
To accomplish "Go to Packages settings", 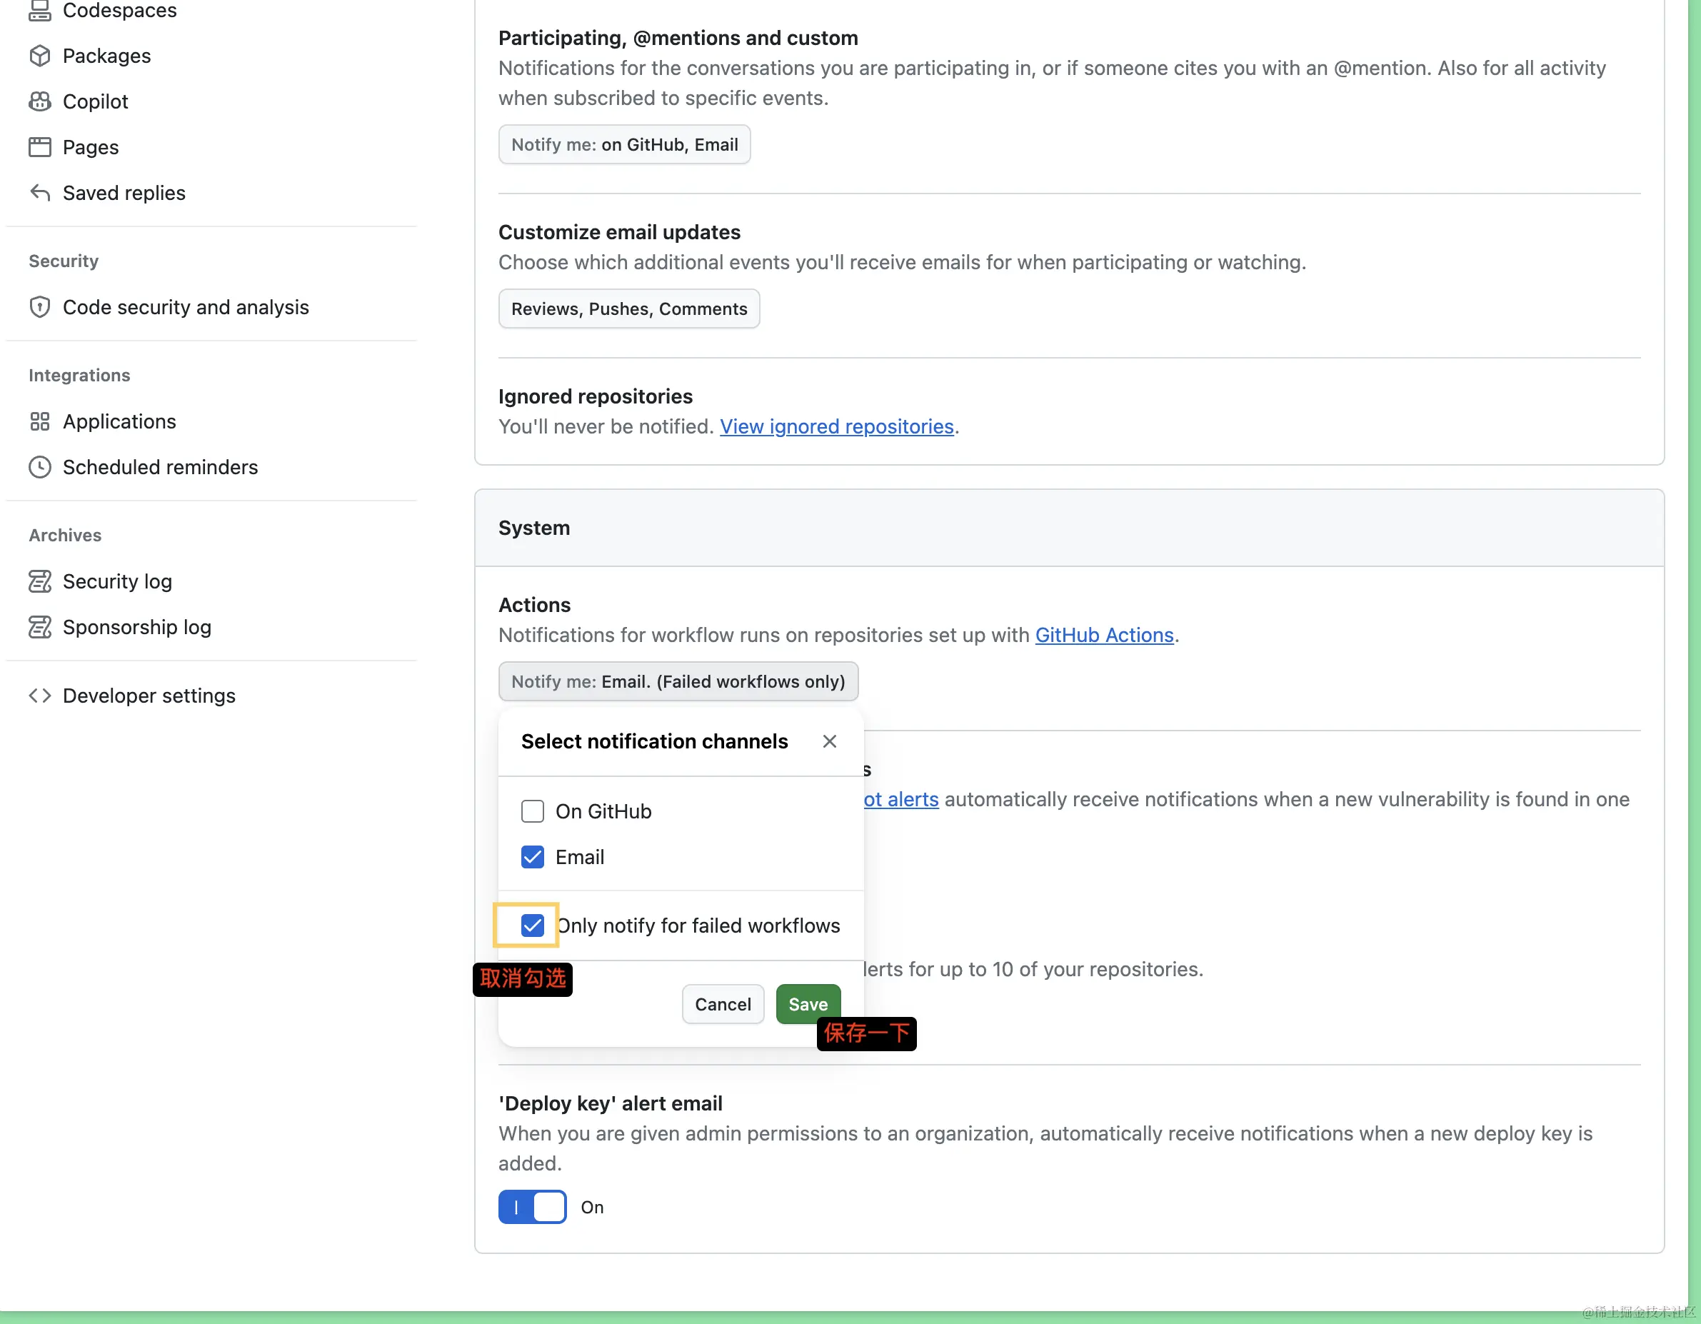I will [106, 56].
